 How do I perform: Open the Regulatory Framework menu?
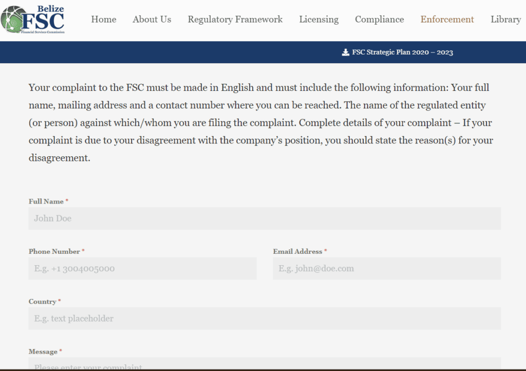pos(235,20)
